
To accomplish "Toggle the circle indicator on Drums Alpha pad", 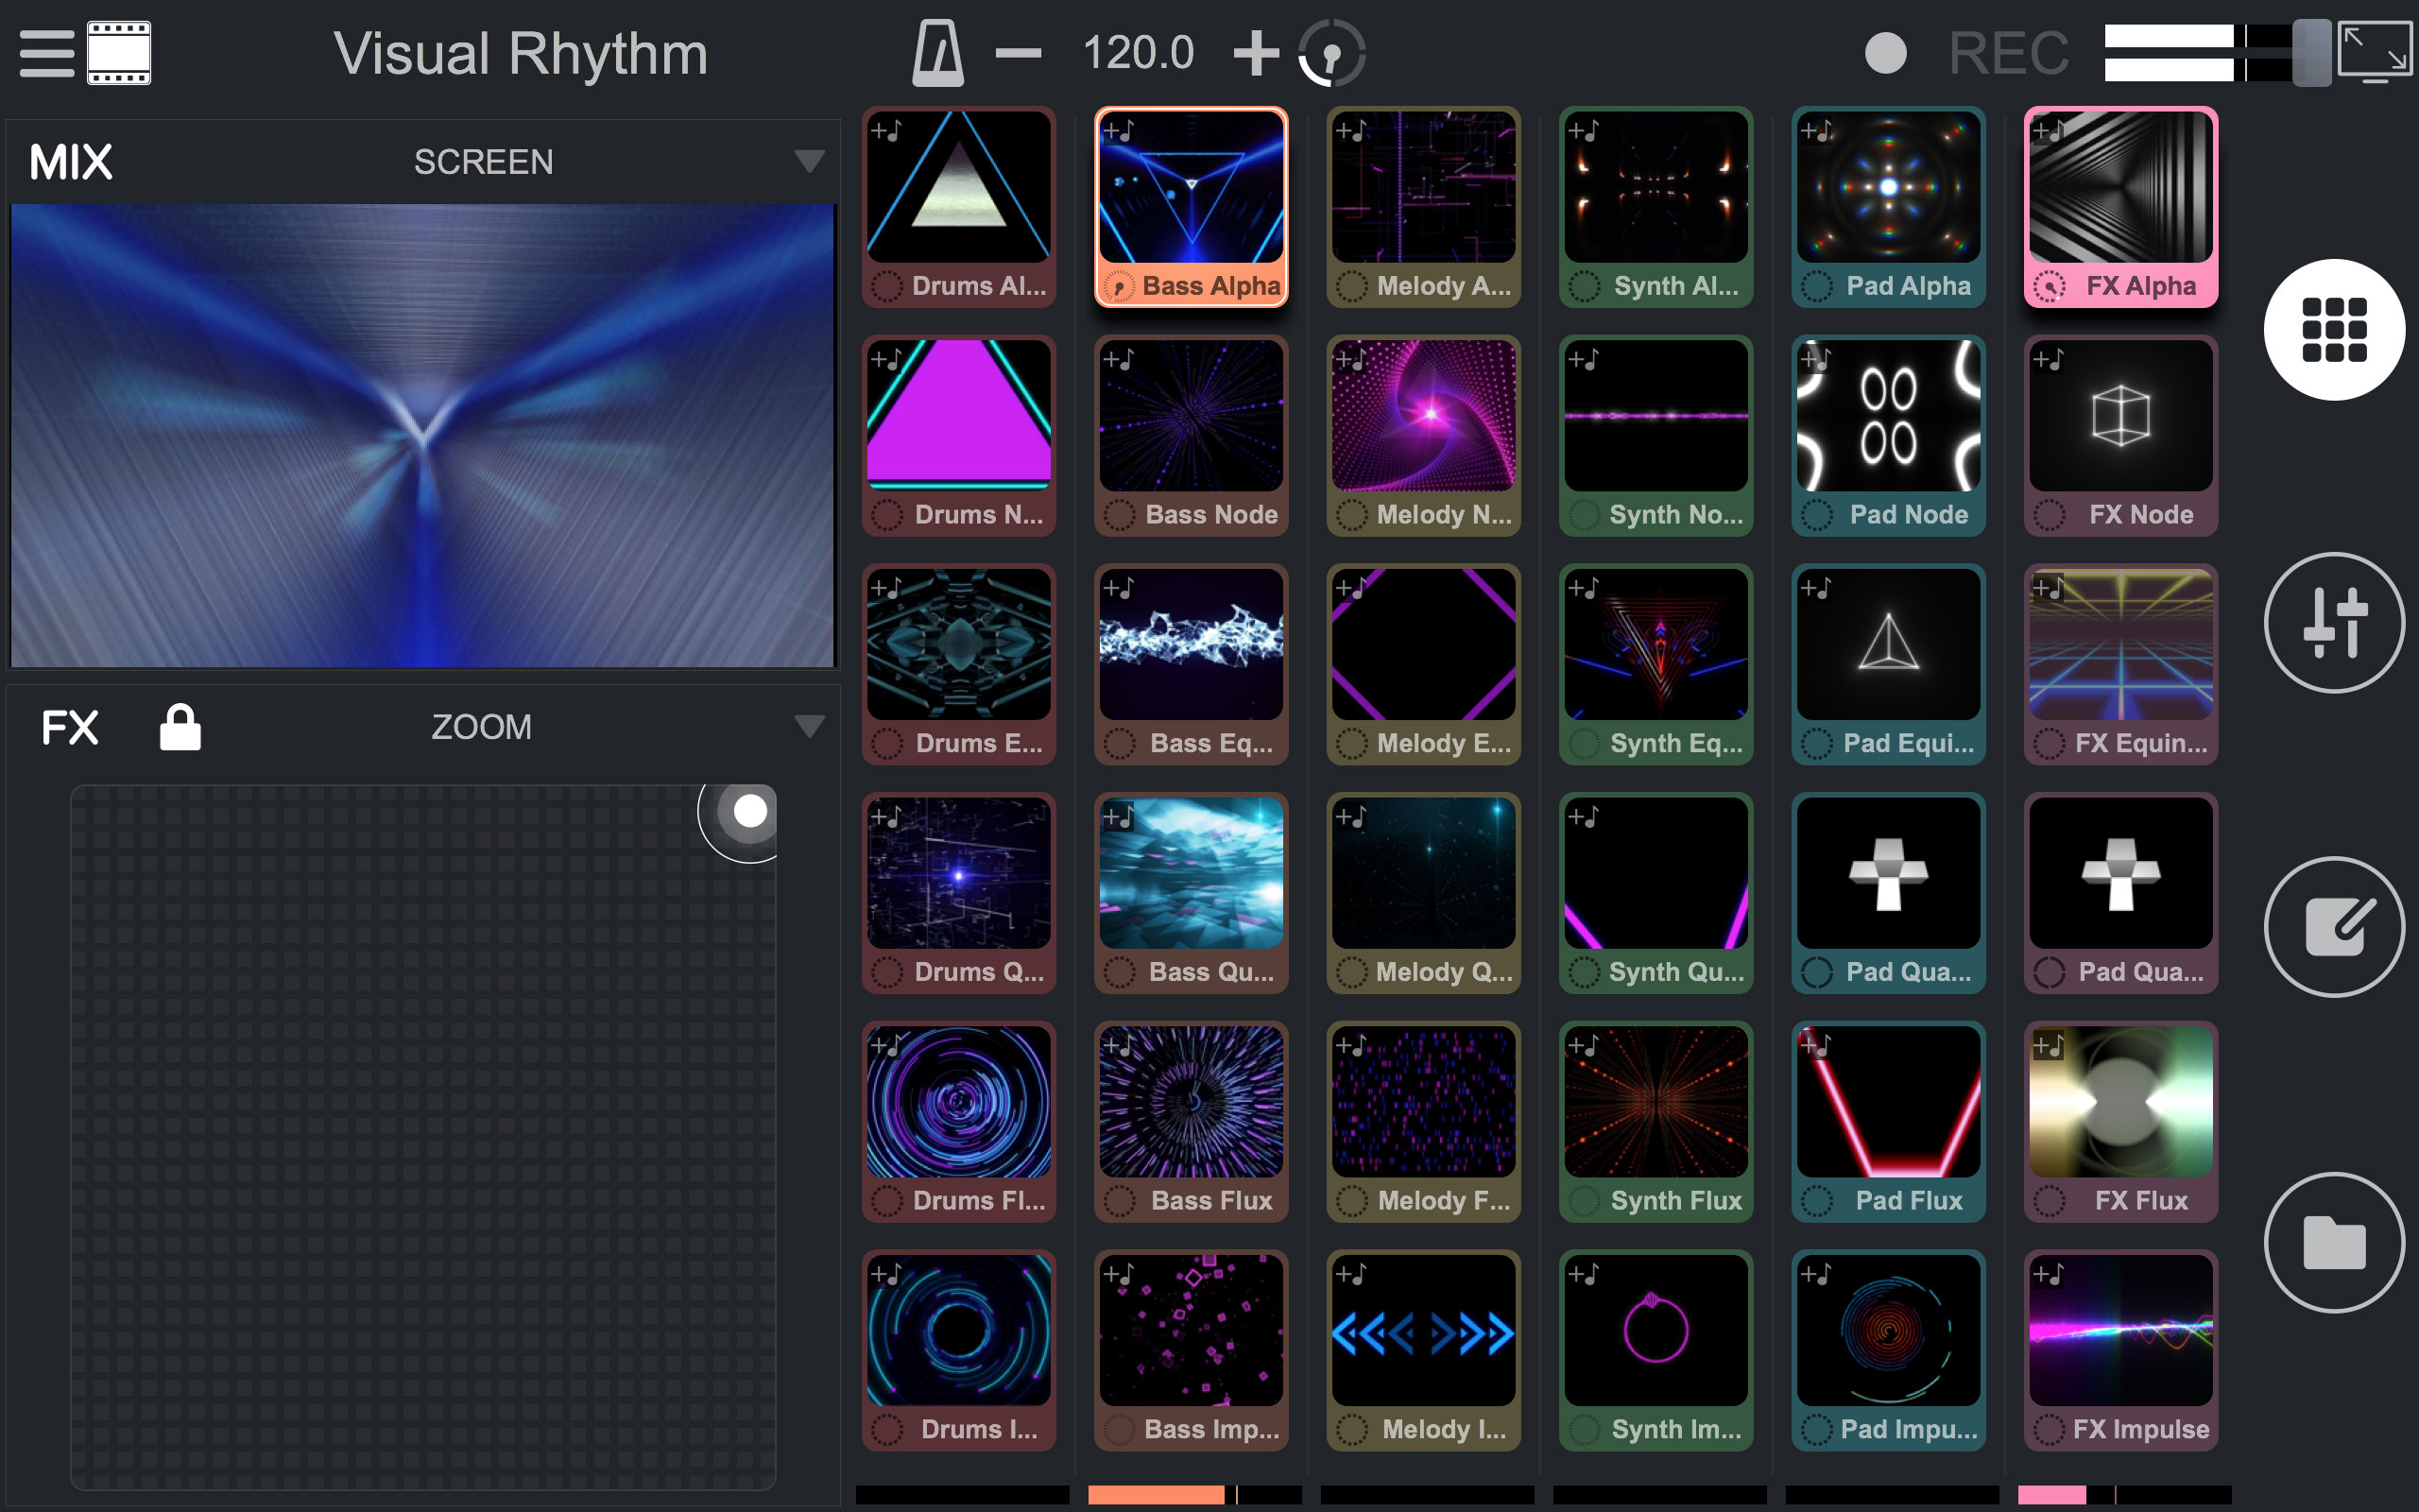I will 885,287.
